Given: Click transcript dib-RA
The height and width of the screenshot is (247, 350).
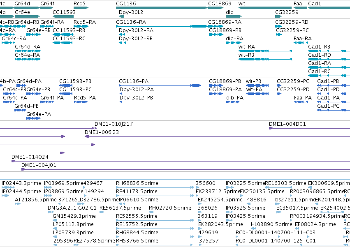Looking at the screenshot, I should point(234,43).
